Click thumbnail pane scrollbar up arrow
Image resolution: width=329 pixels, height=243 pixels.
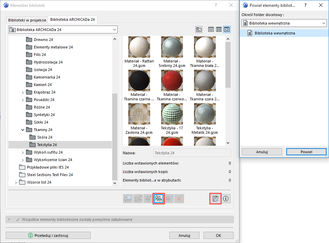click(228, 39)
